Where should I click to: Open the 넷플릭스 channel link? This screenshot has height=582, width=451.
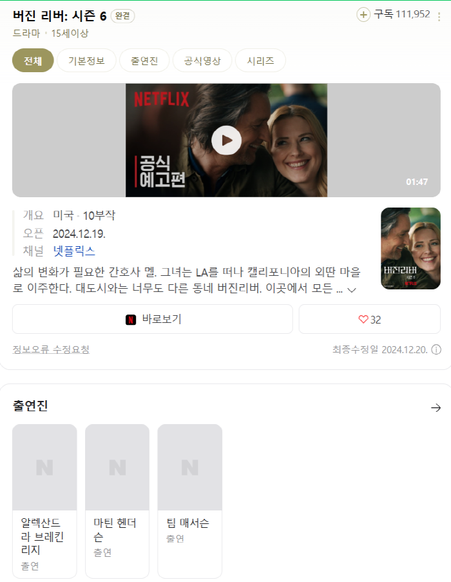[x=73, y=251]
